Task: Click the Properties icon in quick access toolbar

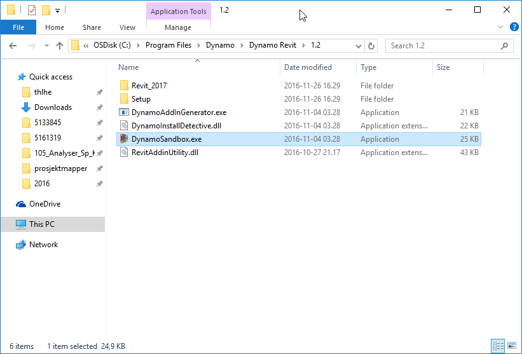Action: pyautogui.click(x=32, y=10)
